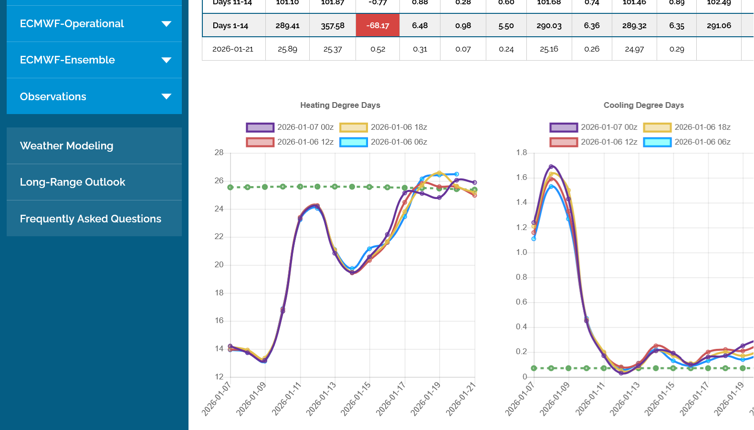The height and width of the screenshot is (430, 754).
Task: Click the first green normal data point in Heating chart
Action: [x=230, y=188]
